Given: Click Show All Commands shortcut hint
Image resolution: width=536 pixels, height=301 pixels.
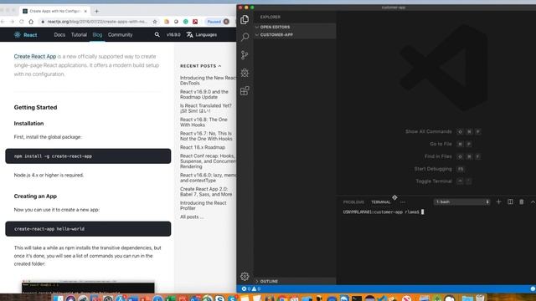Looking at the screenshot, I should pos(443,131).
